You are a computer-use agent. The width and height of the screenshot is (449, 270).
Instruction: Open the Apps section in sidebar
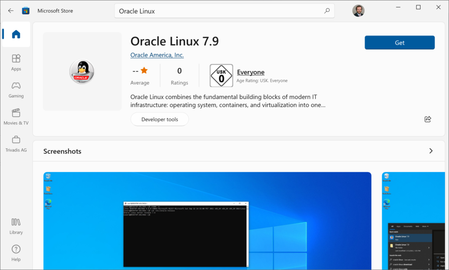(16, 63)
